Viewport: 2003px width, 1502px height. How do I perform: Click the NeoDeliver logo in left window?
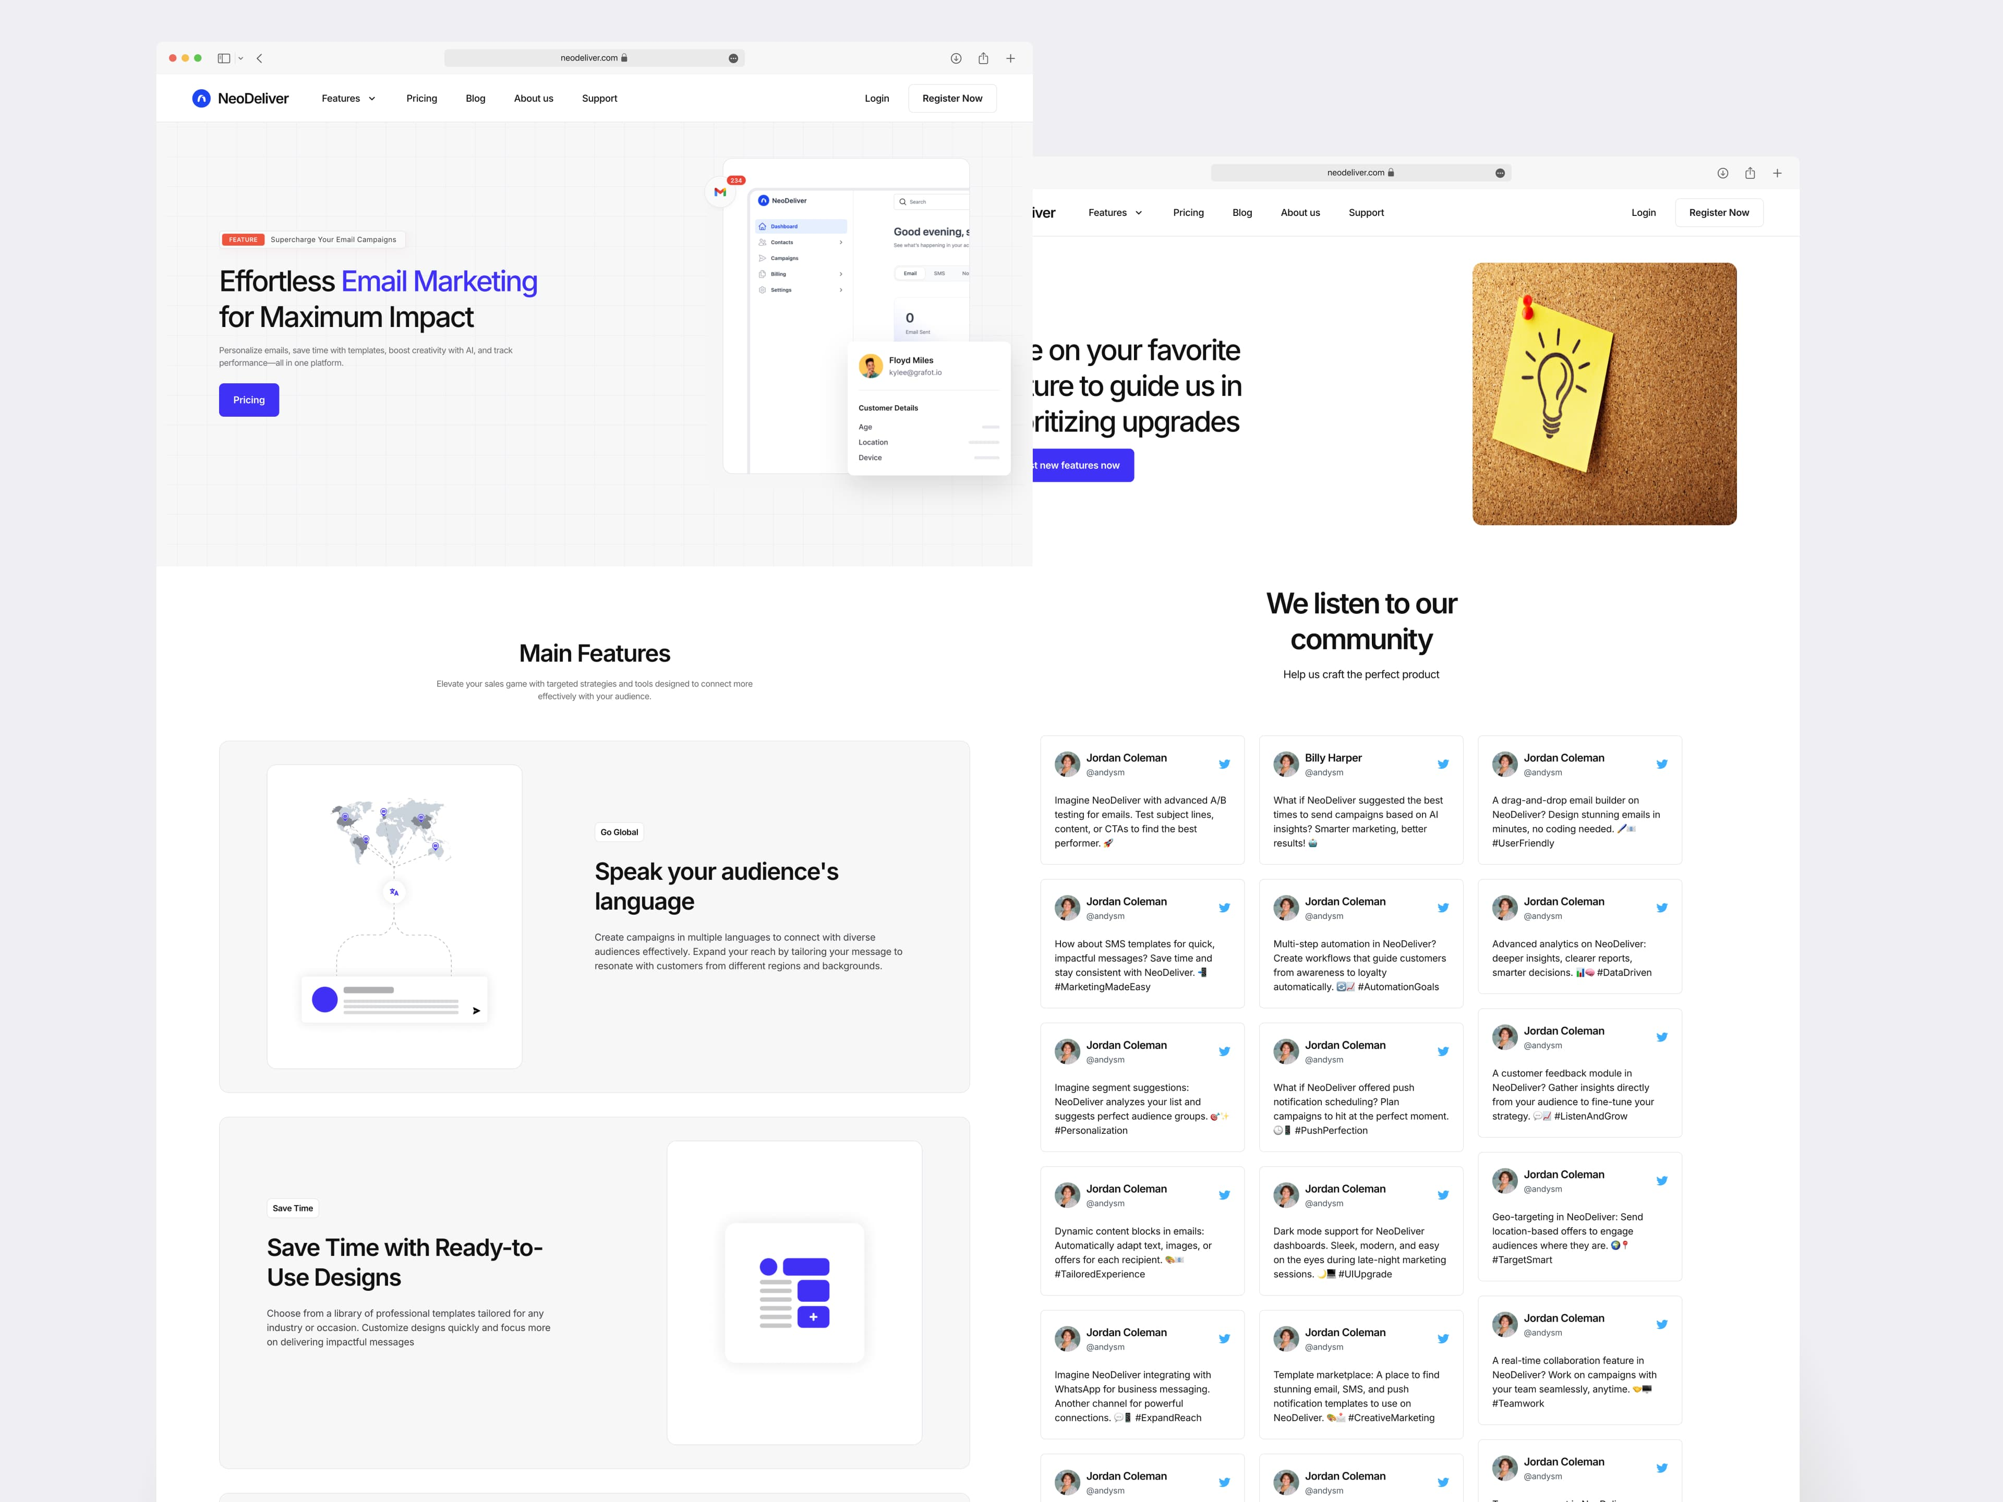coord(240,99)
